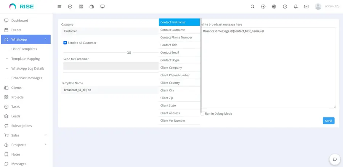Open Template Mapping page
The width and height of the screenshot is (343, 167).
point(26,59)
